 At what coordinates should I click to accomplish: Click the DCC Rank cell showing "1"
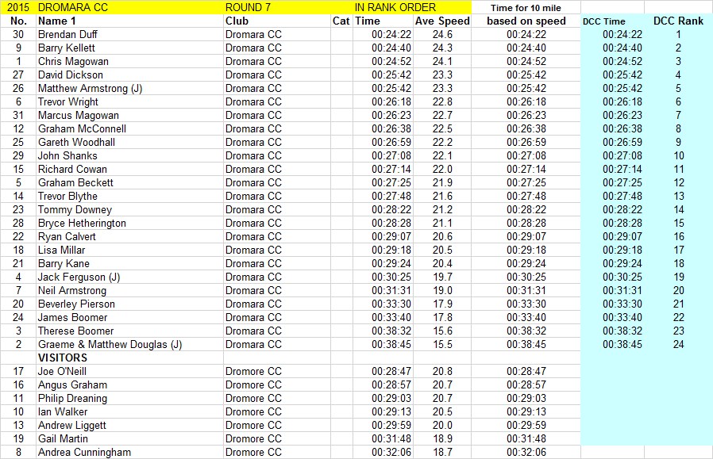pyautogui.click(x=678, y=35)
